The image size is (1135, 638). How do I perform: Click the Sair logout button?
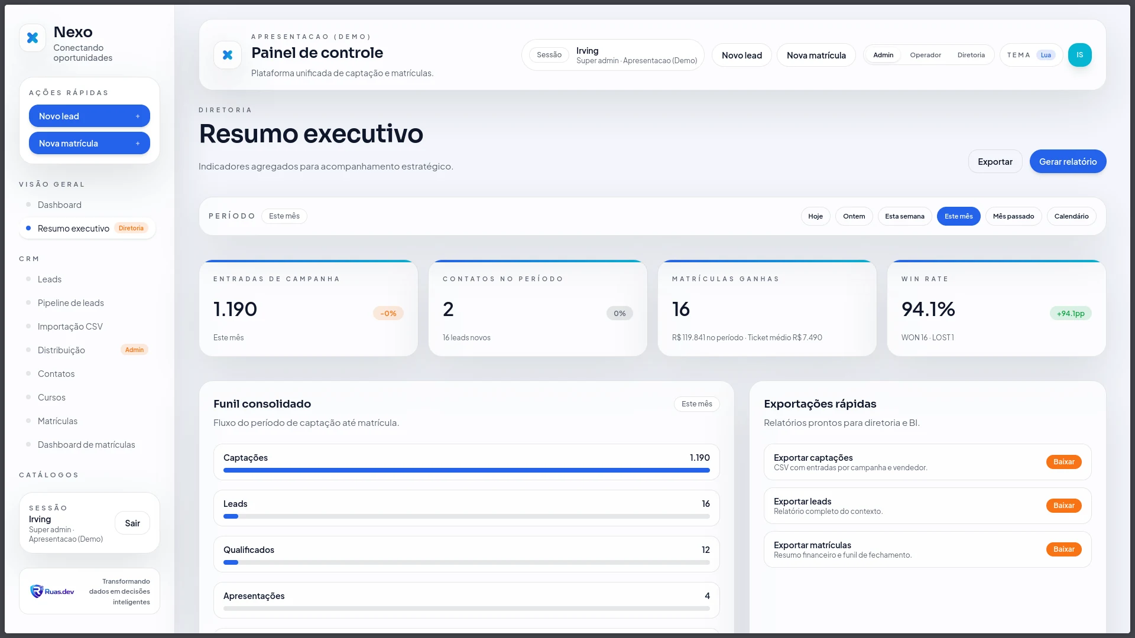point(132,523)
